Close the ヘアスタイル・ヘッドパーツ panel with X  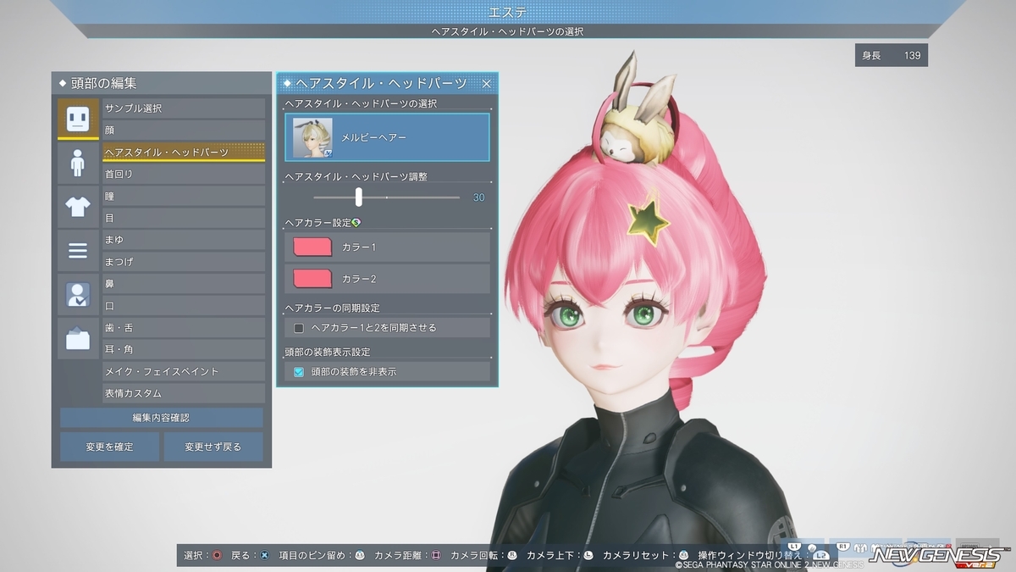486,83
